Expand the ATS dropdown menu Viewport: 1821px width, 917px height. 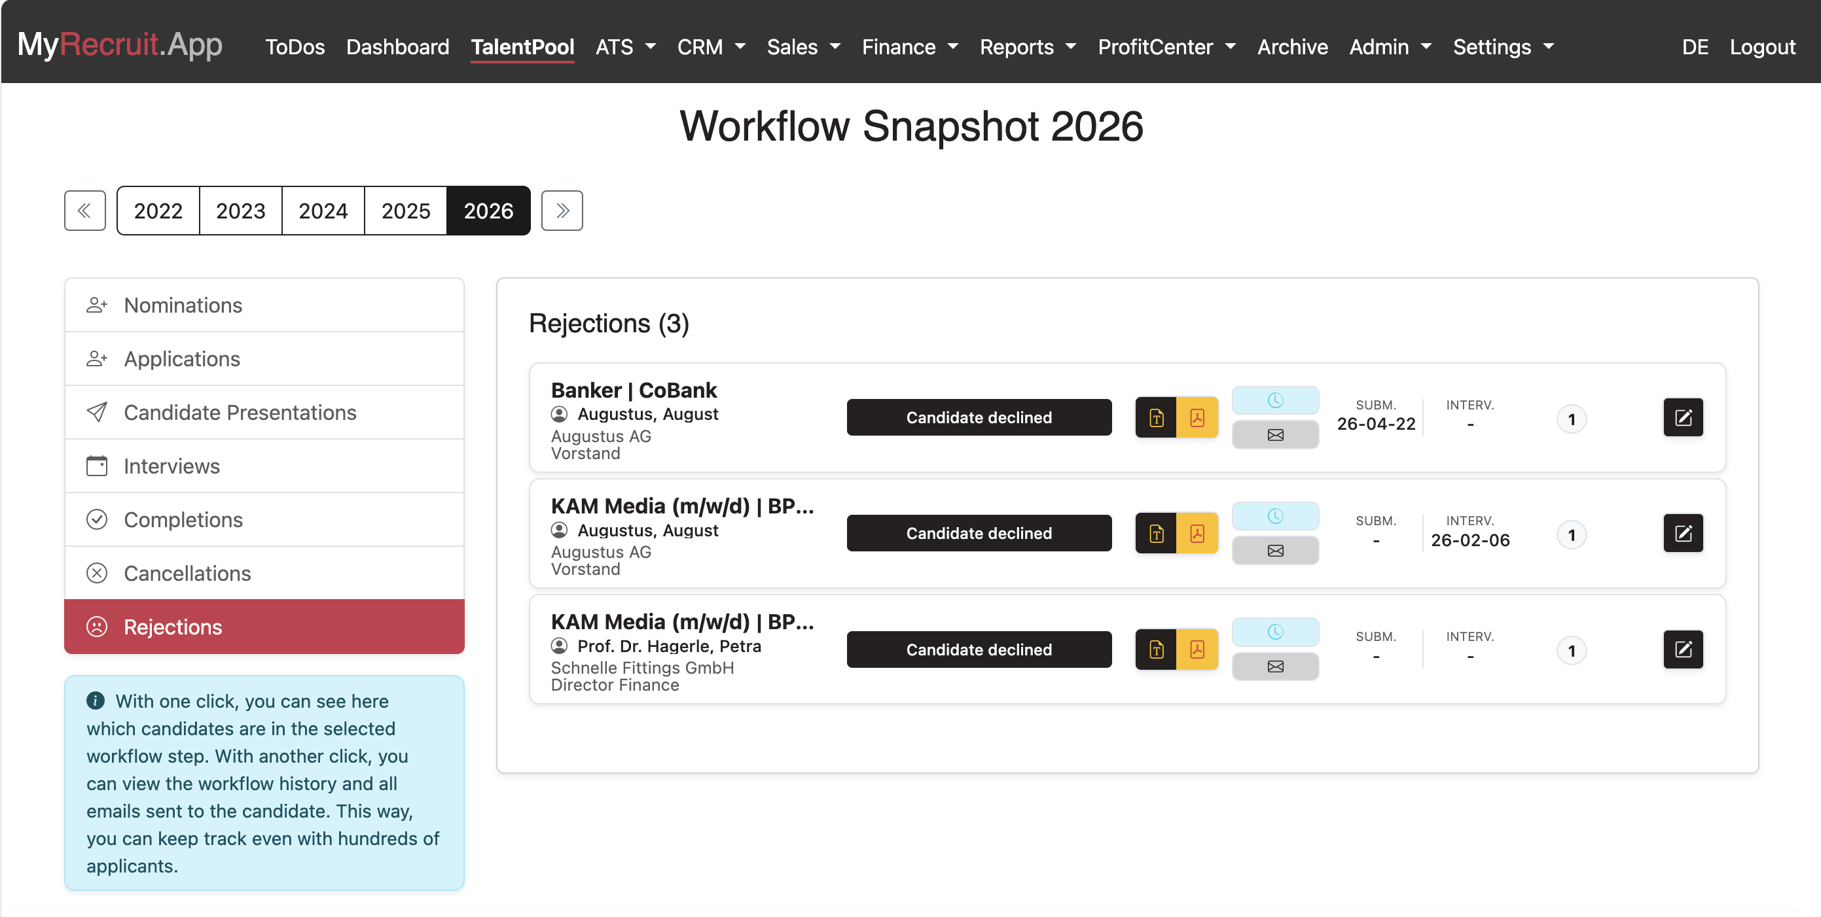tap(626, 46)
